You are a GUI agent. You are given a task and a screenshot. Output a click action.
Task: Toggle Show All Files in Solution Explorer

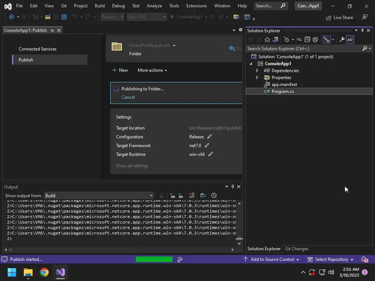(x=315, y=40)
